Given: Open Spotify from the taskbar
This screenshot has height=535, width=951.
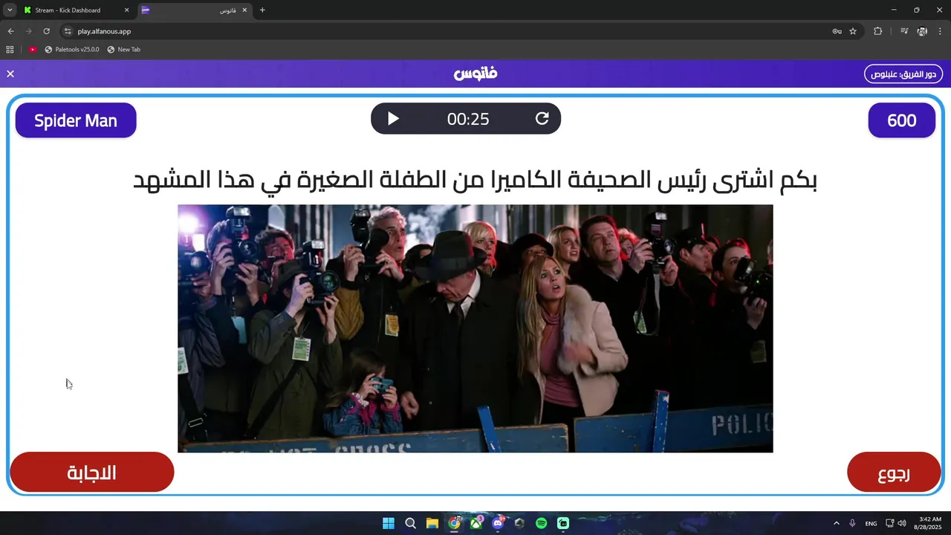Looking at the screenshot, I should (542, 523).
